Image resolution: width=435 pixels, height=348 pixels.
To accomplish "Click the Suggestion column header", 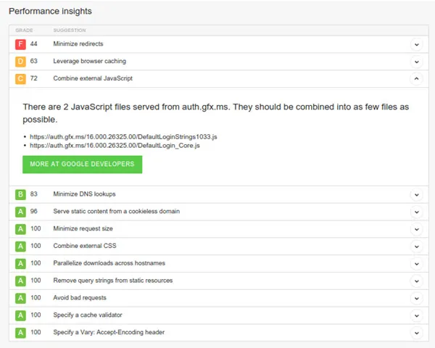I will [70, 30].
